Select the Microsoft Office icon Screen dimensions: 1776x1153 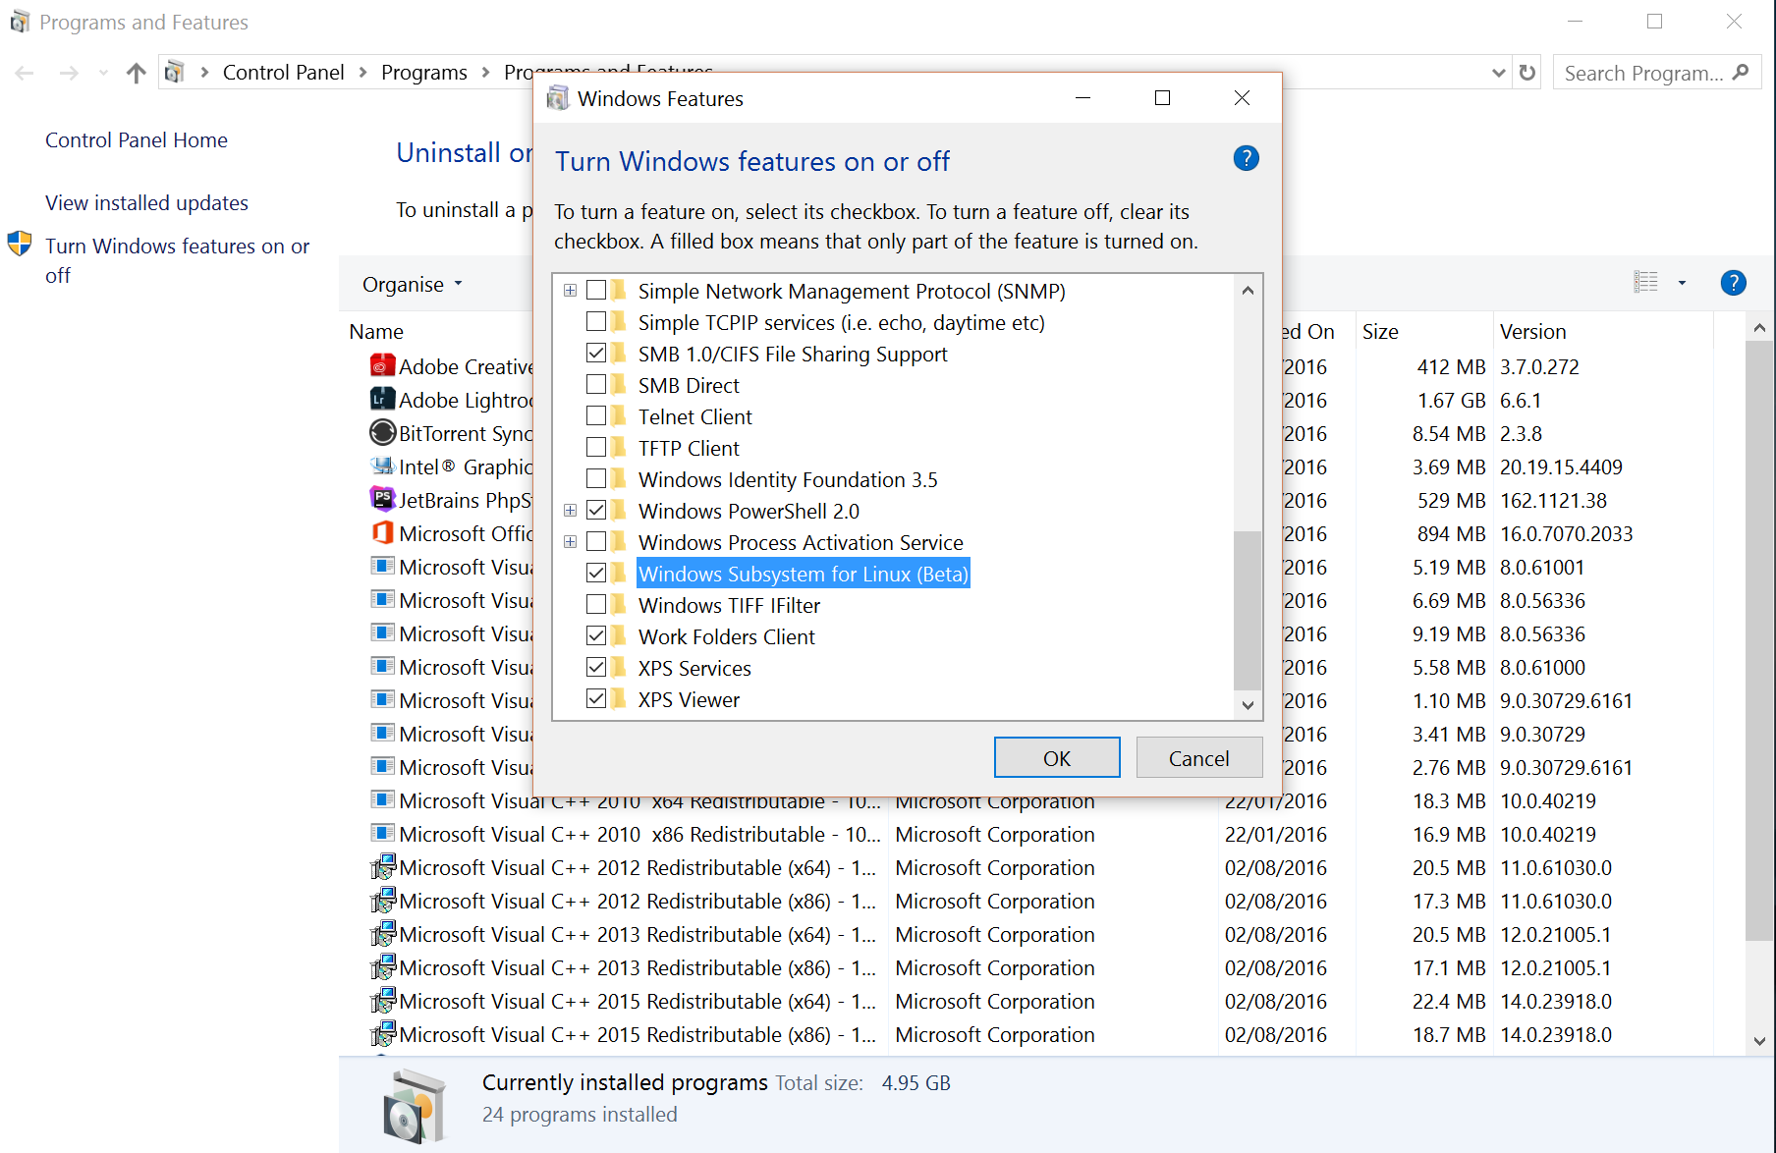(382, 533)
